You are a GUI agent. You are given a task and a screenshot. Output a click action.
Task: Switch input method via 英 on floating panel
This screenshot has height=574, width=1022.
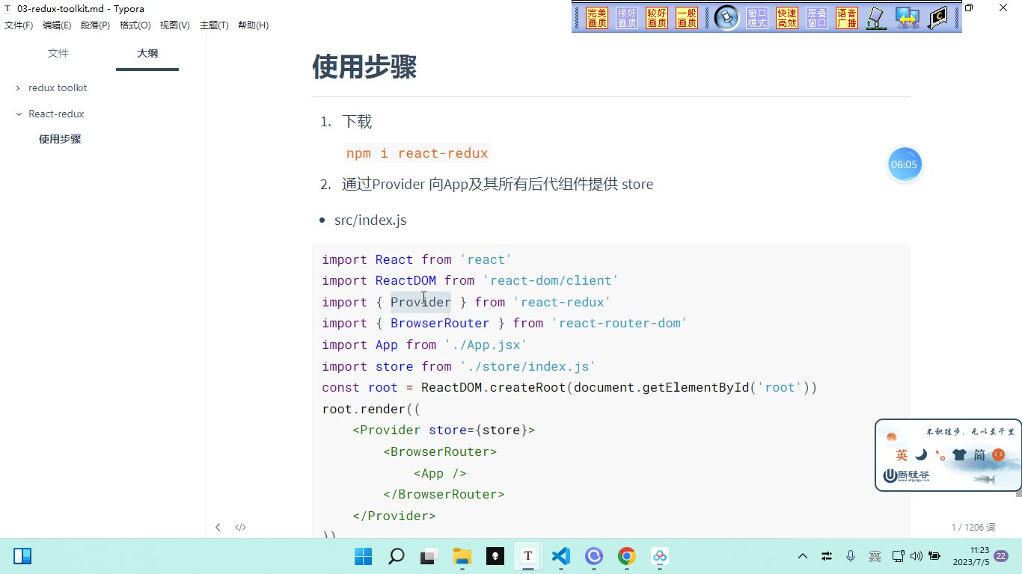click(x=902, y=455)
